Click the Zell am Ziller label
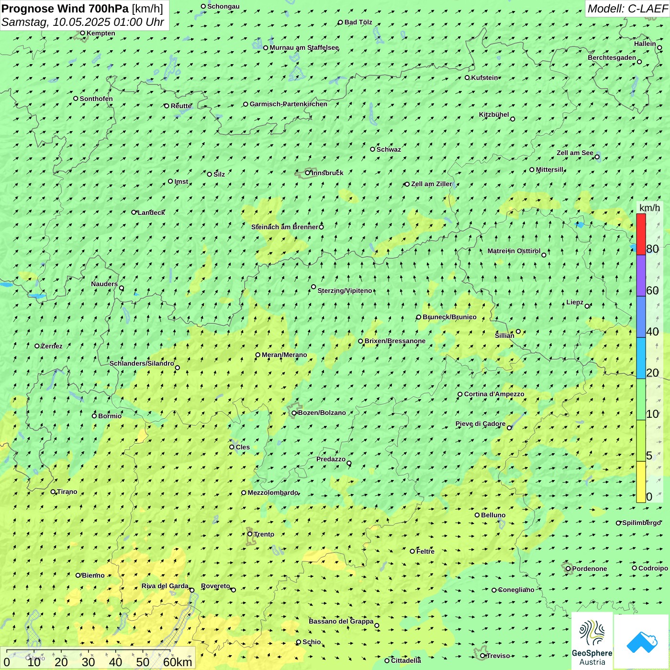The image size is (670, 670). pyautogui.click(x=431, y=184)
